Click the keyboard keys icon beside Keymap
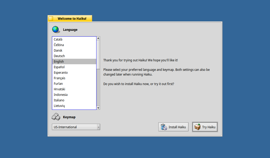 56,117
